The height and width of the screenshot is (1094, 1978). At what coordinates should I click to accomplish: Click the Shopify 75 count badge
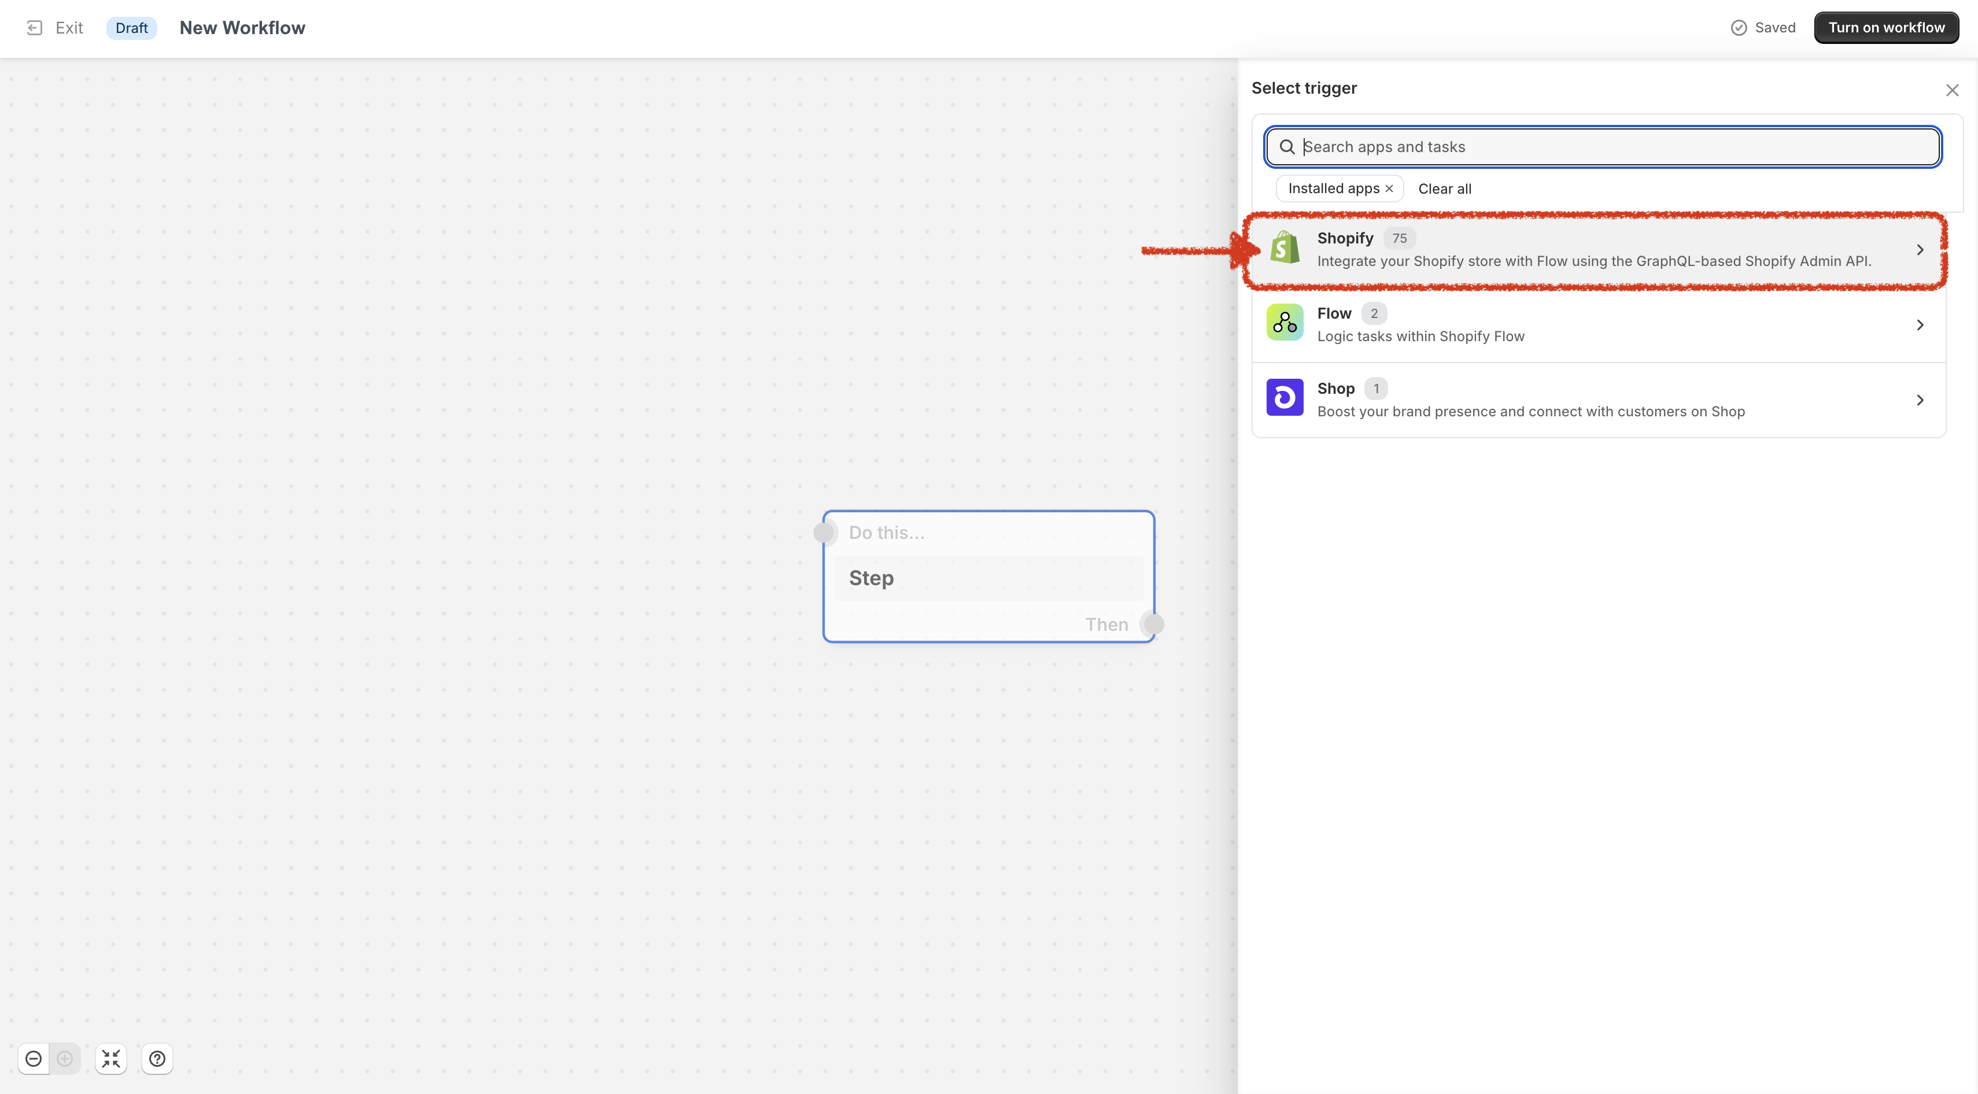[1399, 238]
